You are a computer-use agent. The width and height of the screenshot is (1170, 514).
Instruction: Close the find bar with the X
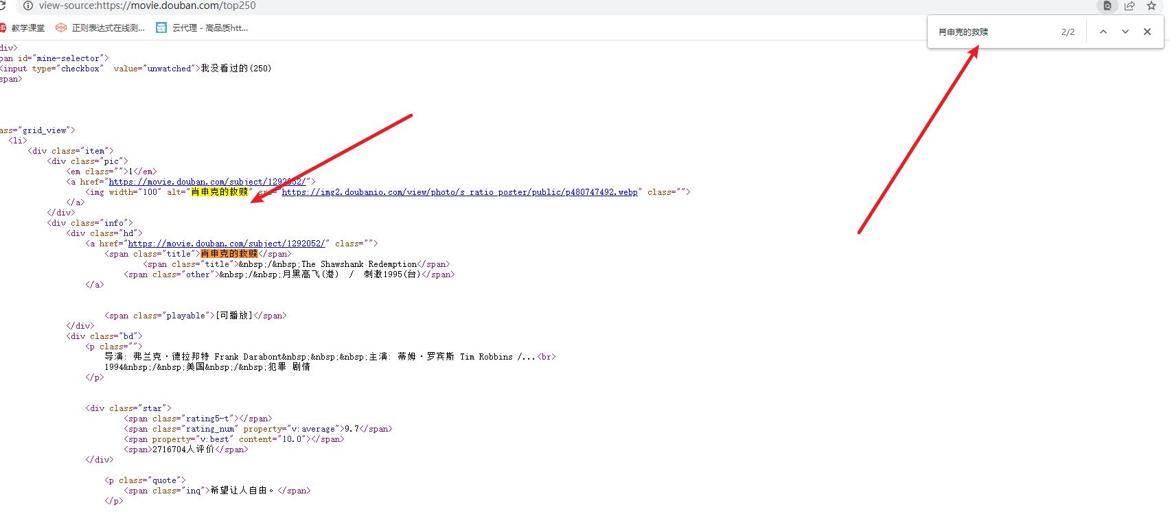1147,32
